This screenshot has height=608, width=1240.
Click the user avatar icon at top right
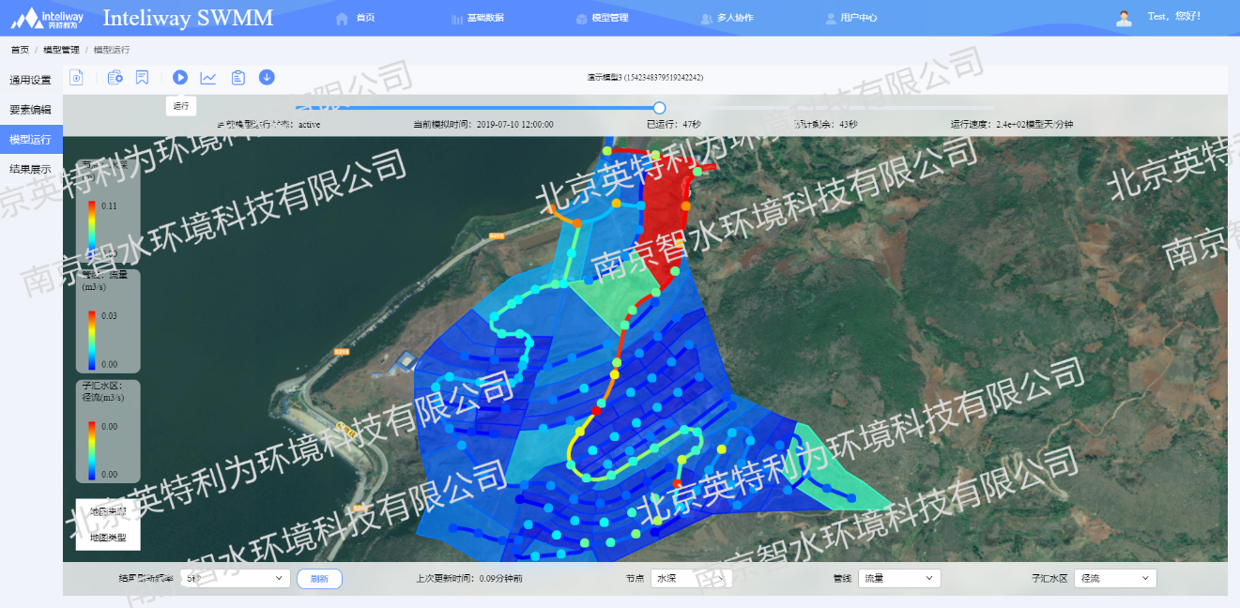pos(1124,18)
